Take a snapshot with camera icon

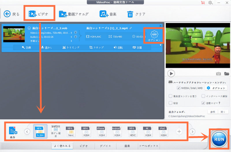219,74
